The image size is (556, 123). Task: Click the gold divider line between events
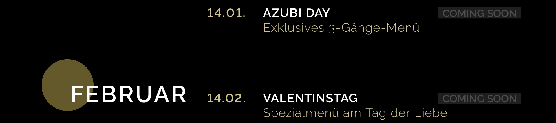tap(327, 60)
